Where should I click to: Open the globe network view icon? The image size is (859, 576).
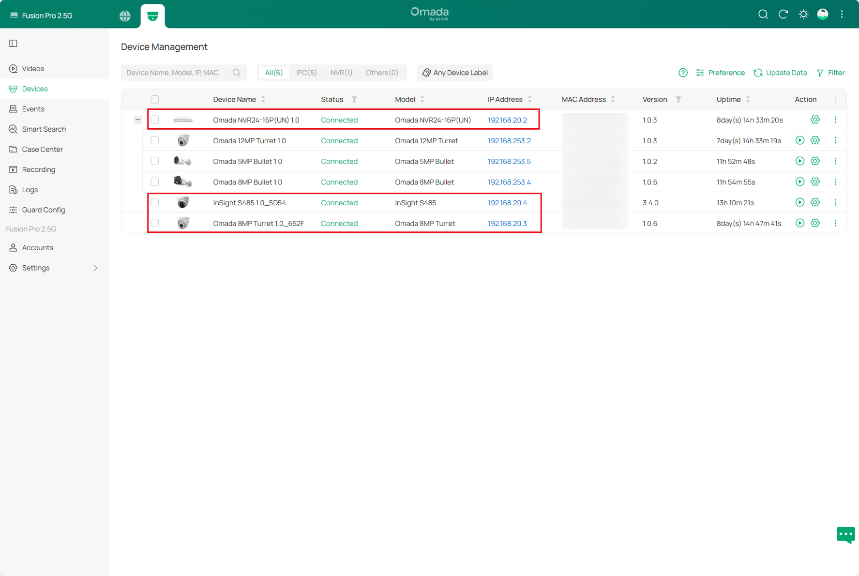point(125,15)
